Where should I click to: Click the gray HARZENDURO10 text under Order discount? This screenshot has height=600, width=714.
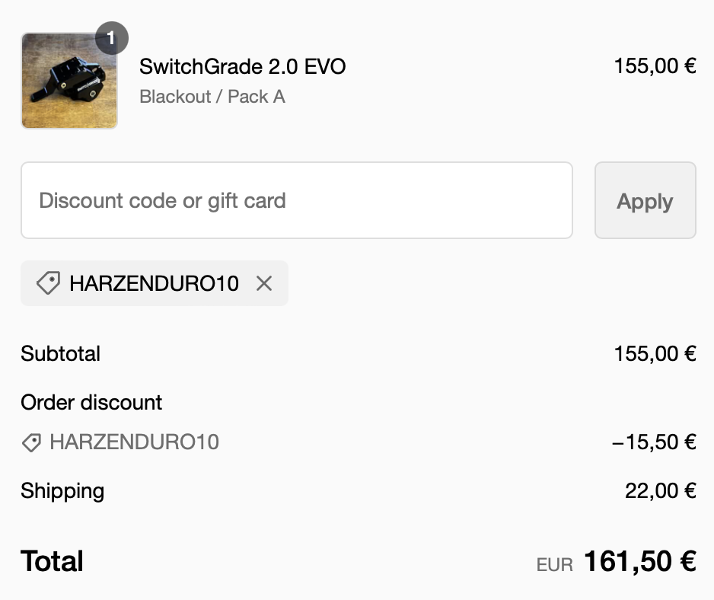134,442
